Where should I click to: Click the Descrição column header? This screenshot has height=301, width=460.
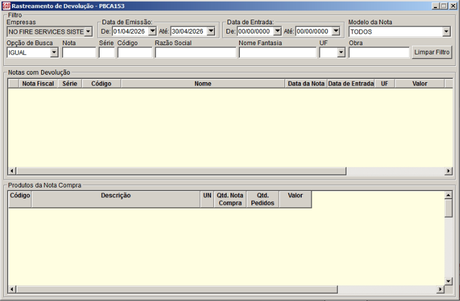116,199
